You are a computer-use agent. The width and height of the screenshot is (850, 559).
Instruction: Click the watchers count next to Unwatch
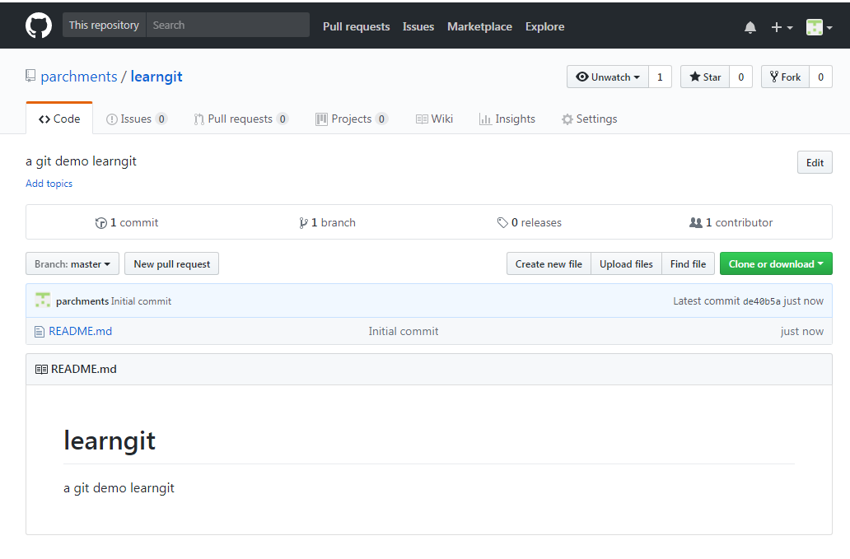pyautogui.click(x=660, y=77)
